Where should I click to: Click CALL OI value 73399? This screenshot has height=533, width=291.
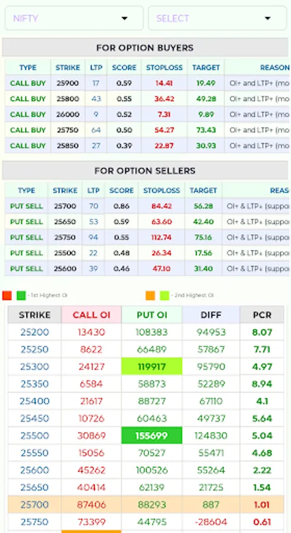pyautogui.click(x=91, y=522)
